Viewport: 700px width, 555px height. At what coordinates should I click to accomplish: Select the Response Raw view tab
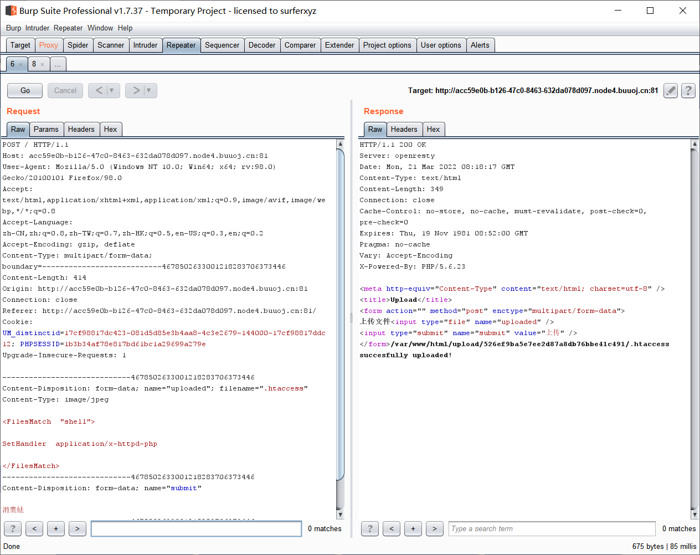[375, 130]
